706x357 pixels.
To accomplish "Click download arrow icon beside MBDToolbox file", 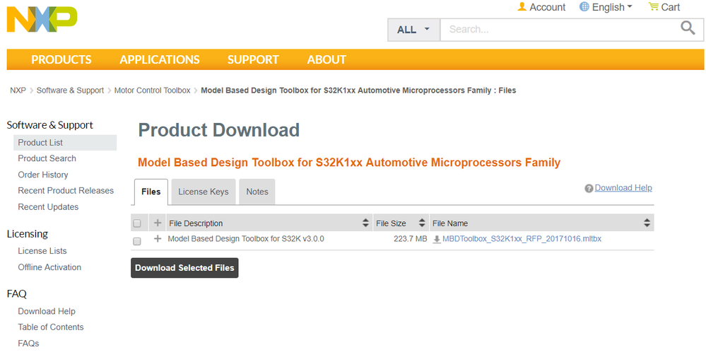I will (437, 240).
